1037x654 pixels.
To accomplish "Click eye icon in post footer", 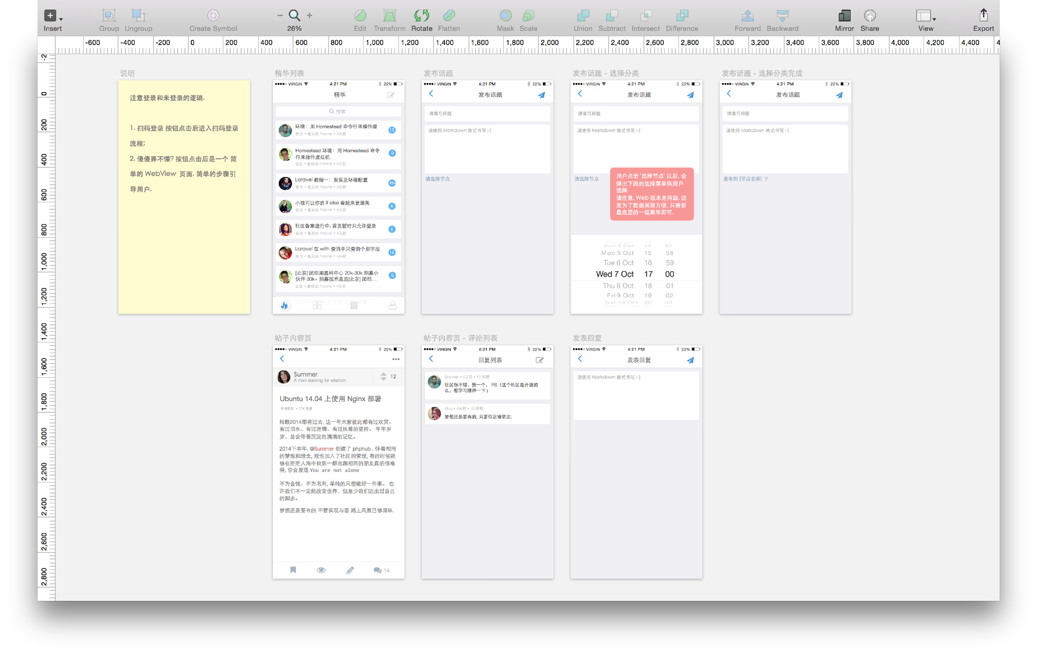I will (x=321, y=570).
